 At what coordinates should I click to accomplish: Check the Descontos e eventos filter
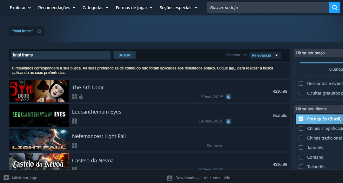tap(301, 83)
